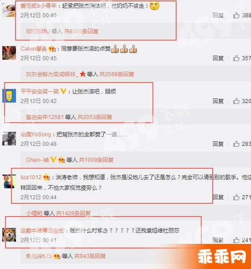Reply to 佑柔YoSong's comment

pyautogui.click(x=218, y=144)
